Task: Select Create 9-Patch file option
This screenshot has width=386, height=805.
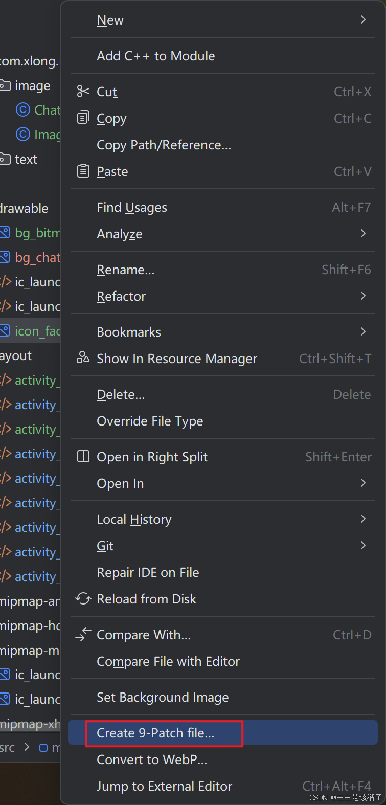Action: [155, 733]
